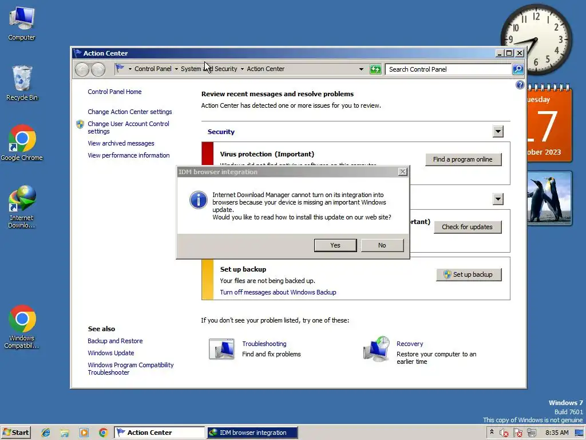
Task: Select the Google Chrome desktop shortcut
Action: coord(22,143)
